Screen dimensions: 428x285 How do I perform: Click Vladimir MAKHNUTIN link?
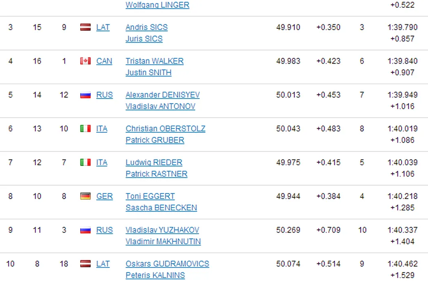tap(163, 241)
